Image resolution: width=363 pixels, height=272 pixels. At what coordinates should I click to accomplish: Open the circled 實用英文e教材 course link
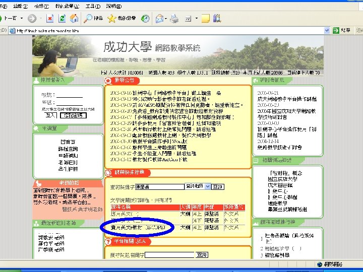click(x=138, y=228)
